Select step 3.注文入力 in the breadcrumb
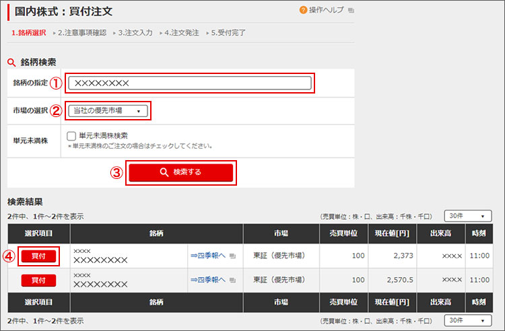Viewport: 505px width, 331px height. pyautogui.click(x=137, y=32)
